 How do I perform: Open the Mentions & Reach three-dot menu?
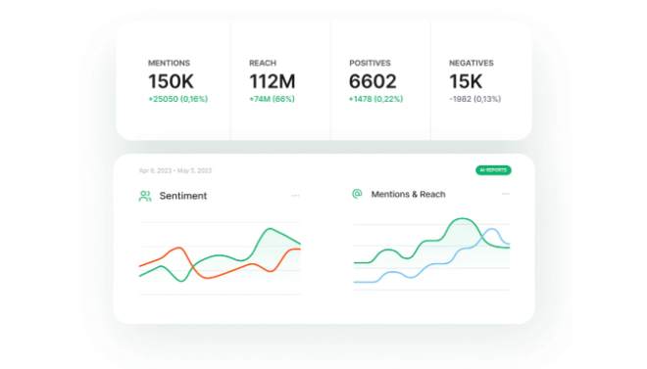505,194
